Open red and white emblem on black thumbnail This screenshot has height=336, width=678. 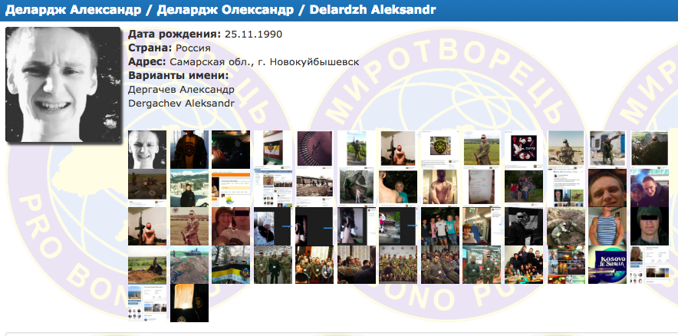coord(524,150)
